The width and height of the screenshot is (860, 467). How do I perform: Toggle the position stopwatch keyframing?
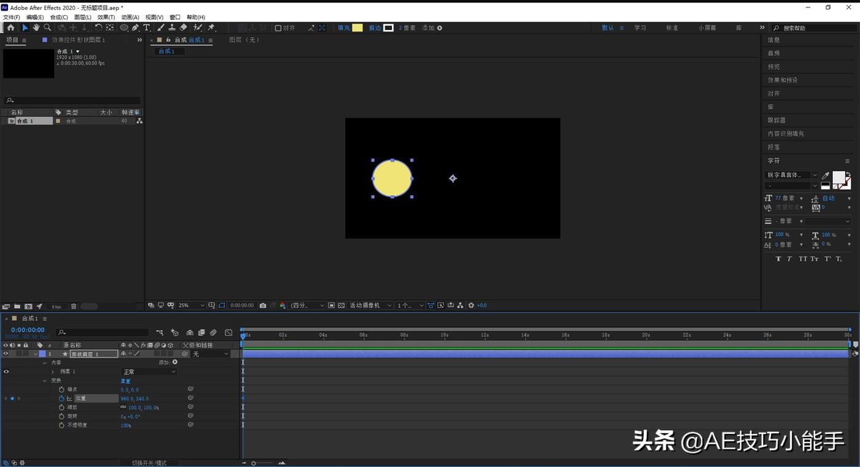pos(61,398)
